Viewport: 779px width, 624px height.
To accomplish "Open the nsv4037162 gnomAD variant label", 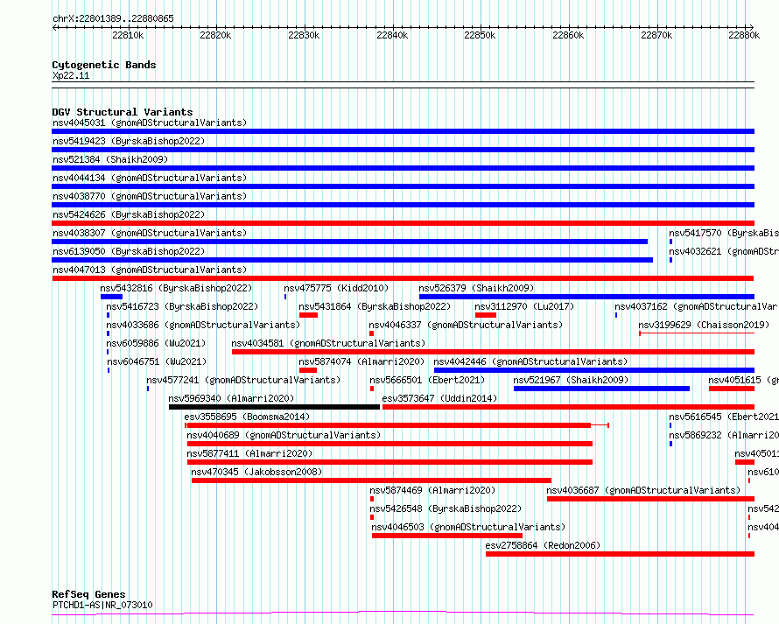I will [696, 306].
